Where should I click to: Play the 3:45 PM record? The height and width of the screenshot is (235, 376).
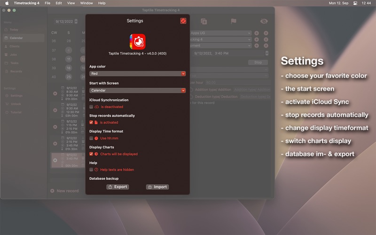point(55,143)
